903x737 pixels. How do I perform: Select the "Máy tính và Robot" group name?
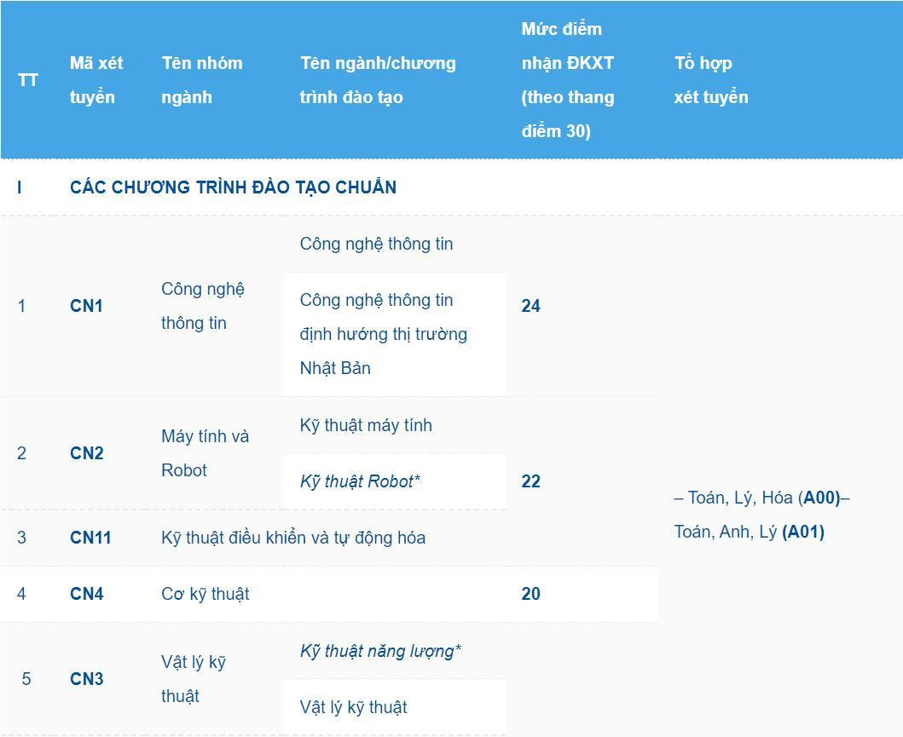(205, 453)
